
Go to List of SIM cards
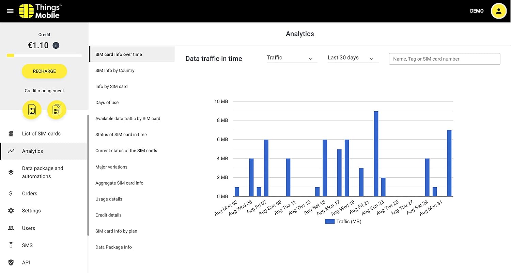tap(41, 133)
